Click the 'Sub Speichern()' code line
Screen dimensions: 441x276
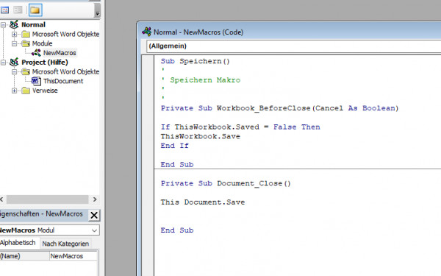(196, 61)
